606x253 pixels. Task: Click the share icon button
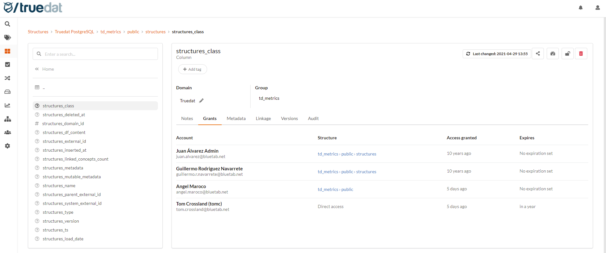(x=538, y=54)
